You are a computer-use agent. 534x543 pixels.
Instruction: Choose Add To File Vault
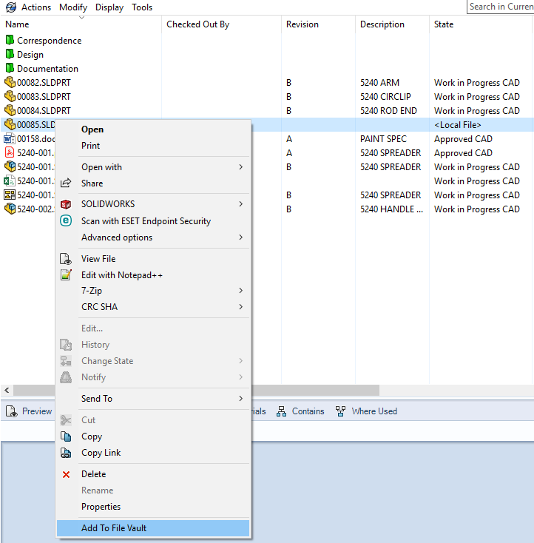113,527
